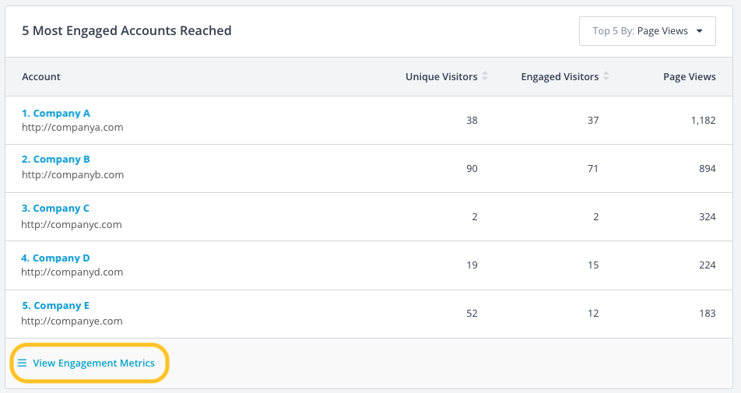
Task: Open the Company D account link
Action: [x=55, y=258]
